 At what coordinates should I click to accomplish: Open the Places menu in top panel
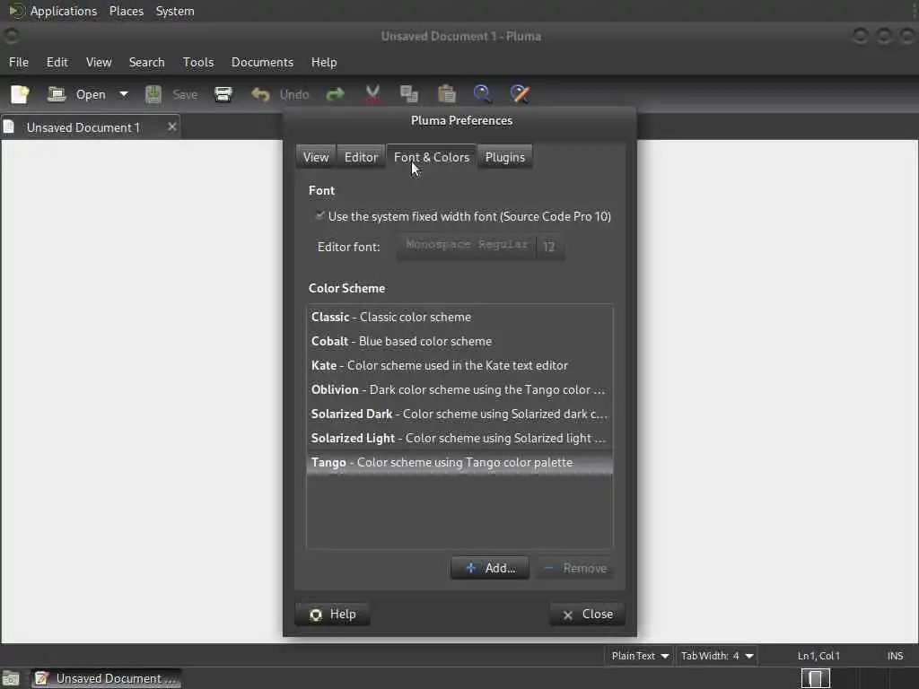pyautogui.click(x=126, y=11)
